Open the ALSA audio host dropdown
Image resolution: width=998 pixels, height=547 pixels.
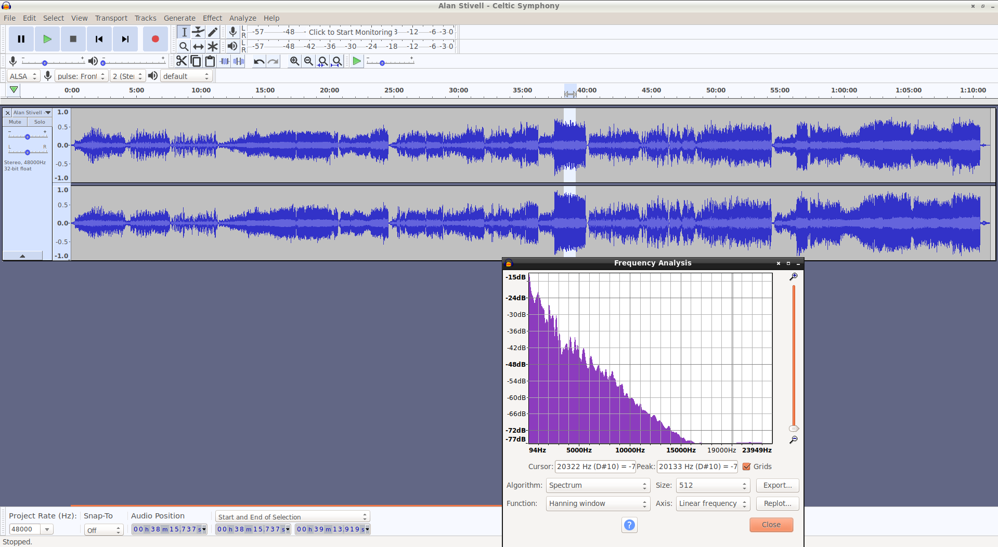click(23, 76)
